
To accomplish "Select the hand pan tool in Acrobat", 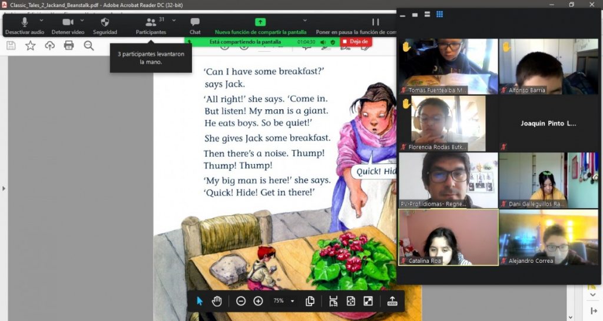I will click(x=217, y=301).
